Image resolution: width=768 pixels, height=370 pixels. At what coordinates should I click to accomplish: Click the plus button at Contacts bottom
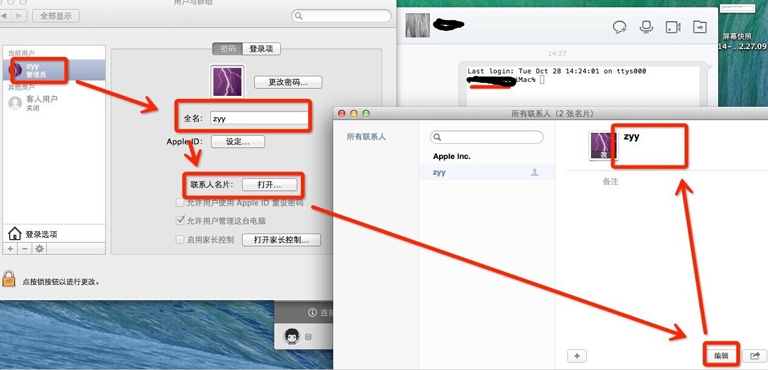[576, 356]
